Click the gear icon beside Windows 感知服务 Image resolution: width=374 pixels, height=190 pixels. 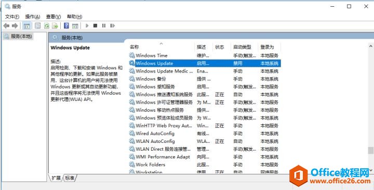(132, 86)
